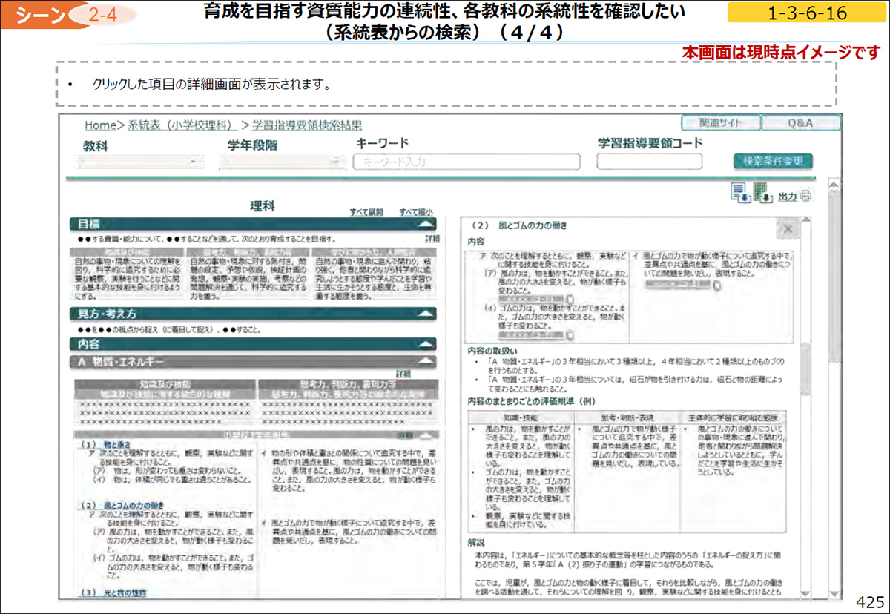The height and width of the screenshot is (614, 890).
Task: Open the Q&A button
Action: tap(800, 123)
